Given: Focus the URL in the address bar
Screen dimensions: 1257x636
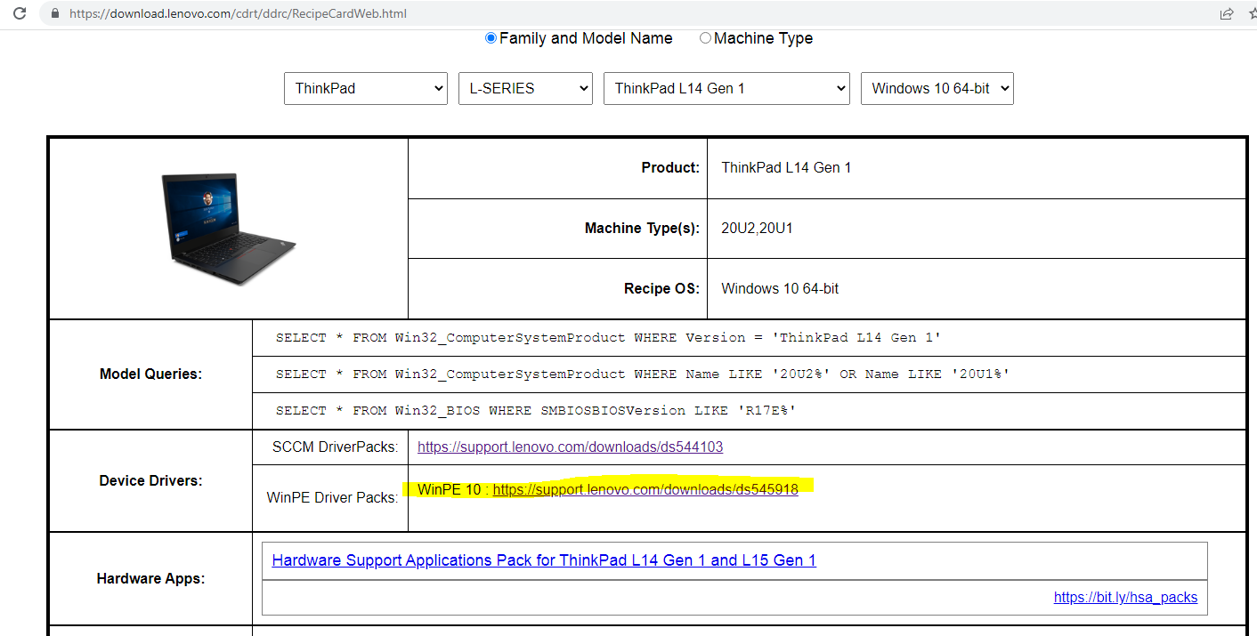Looking at the screenshot, I should [x=238, y=14].
